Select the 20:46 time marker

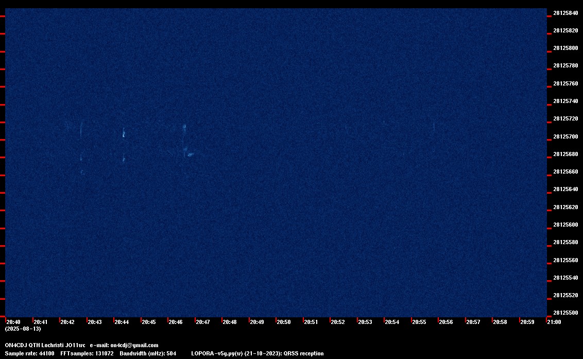tap(176, 322)
